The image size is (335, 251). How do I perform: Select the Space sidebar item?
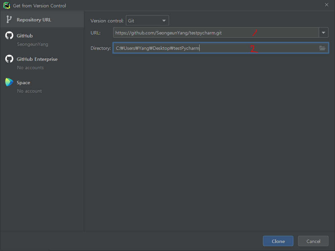[42, 87]
